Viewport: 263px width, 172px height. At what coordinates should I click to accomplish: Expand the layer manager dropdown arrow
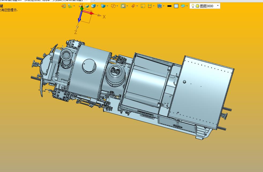[187, 6]
